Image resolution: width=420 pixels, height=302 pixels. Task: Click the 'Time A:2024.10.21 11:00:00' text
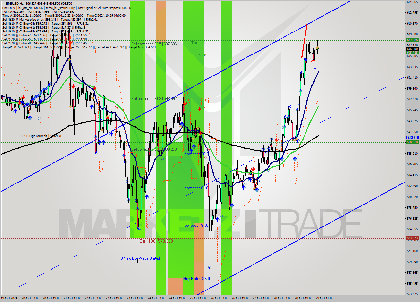(22, 15)
